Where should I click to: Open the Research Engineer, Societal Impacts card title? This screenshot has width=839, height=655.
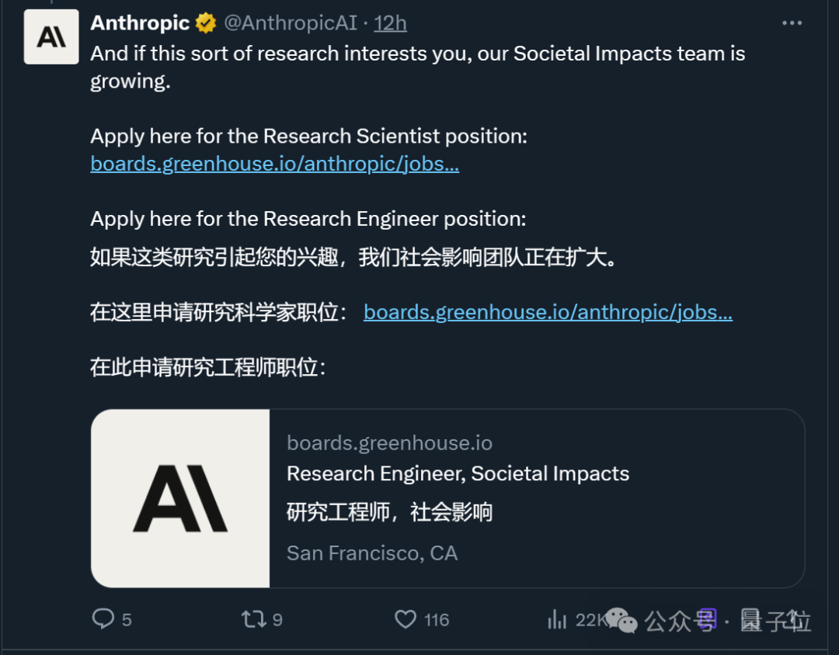pos(458,473)
